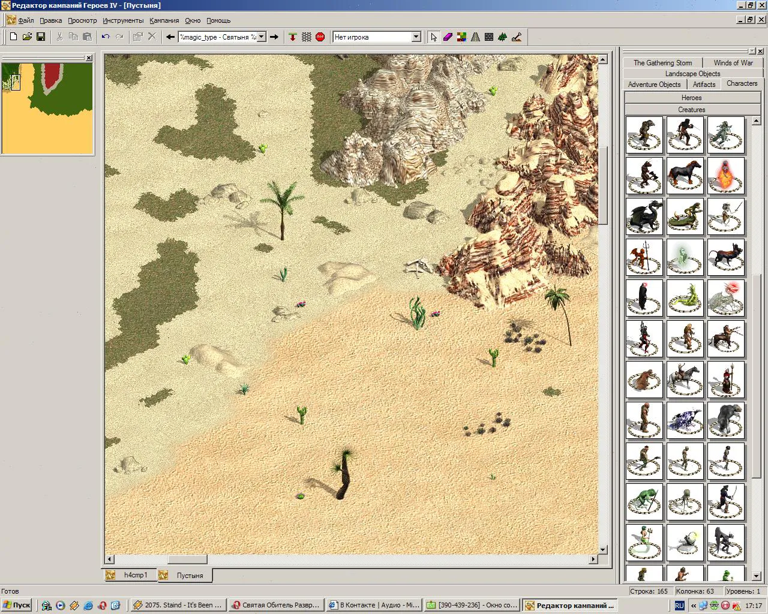The height and width of the screenshot is (614, 768).
Task: Collapse the Creatures section header
Action: pyautogui.click(x=691, y=110)
